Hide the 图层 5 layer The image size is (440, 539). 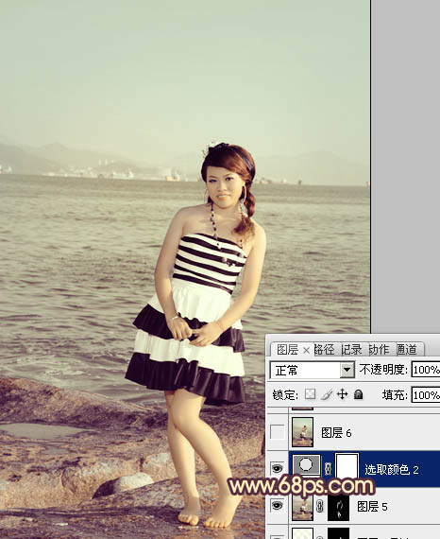click(278, 505)
